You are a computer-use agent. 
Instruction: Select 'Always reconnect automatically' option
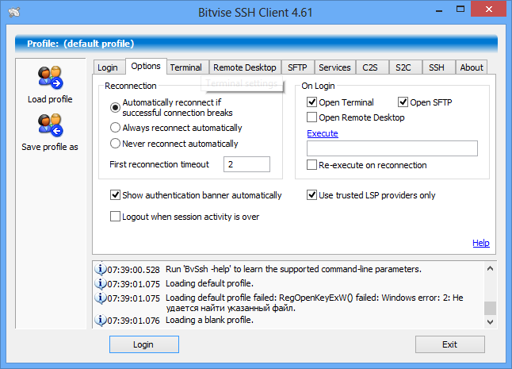pyautogui.click(x=116, y=128)
